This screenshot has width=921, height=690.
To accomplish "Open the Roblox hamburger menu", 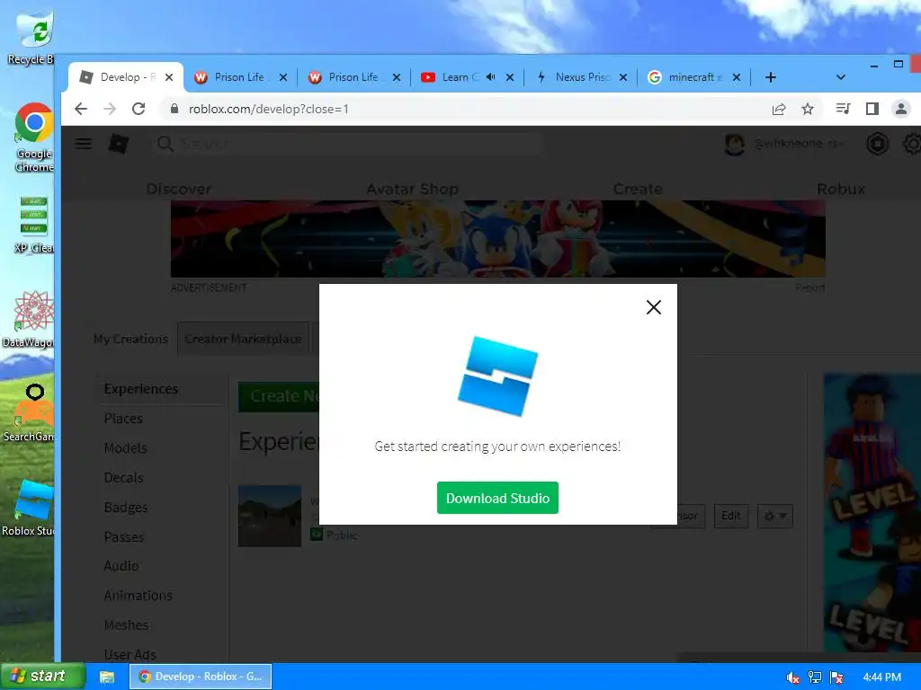I will click(84, 144).
